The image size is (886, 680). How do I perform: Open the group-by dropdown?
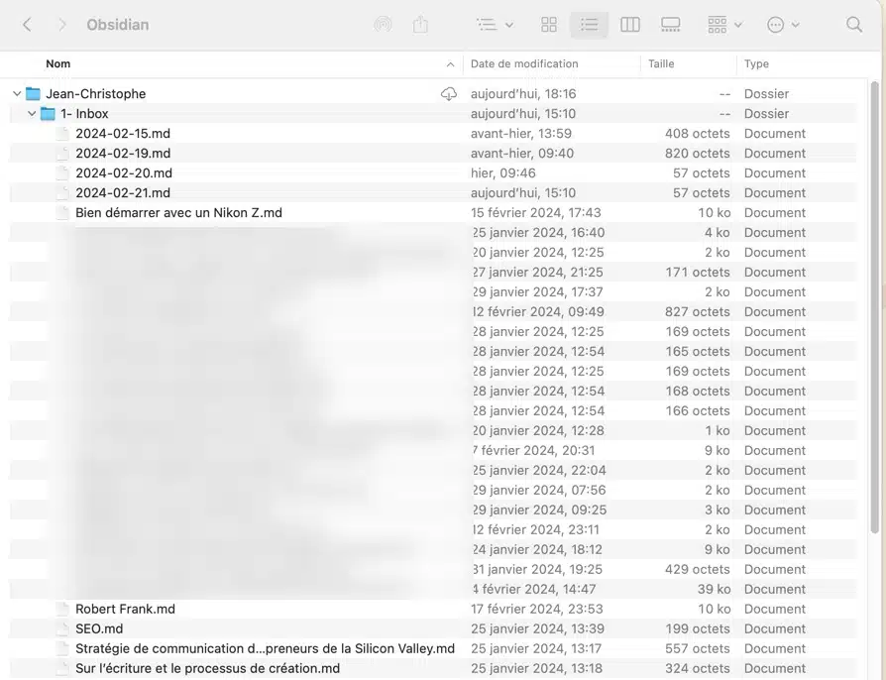(x=724, y=25)
